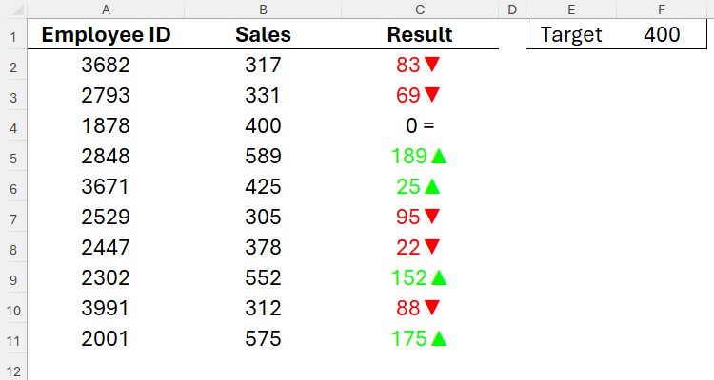
Task: Click the Sales cell showing 312
Action: coord(263,309)
